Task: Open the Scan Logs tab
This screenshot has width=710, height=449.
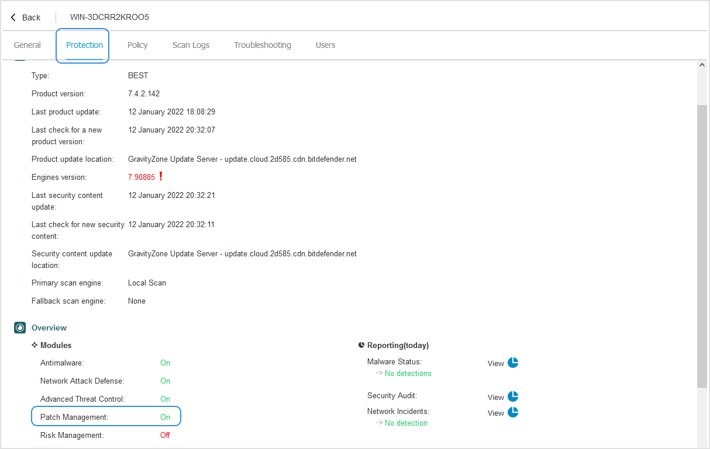Action: click(x=191, y=45)
